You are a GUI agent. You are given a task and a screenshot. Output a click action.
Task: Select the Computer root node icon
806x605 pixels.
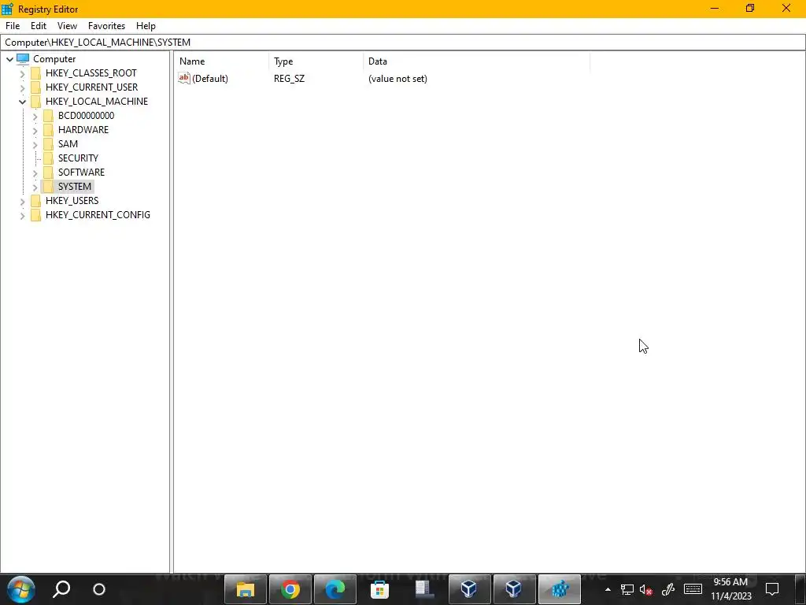coord(23,59)
